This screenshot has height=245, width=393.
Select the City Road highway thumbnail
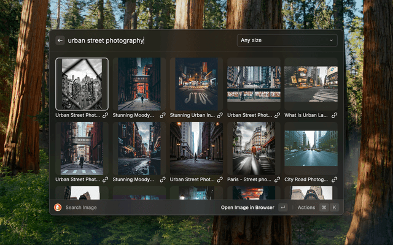pos(311,148)
